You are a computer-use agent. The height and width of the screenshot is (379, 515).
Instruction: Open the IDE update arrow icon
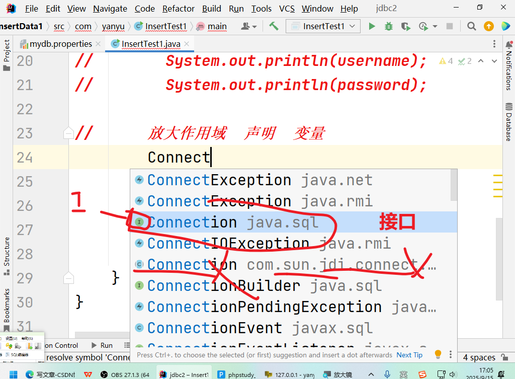tap(489, 26)
